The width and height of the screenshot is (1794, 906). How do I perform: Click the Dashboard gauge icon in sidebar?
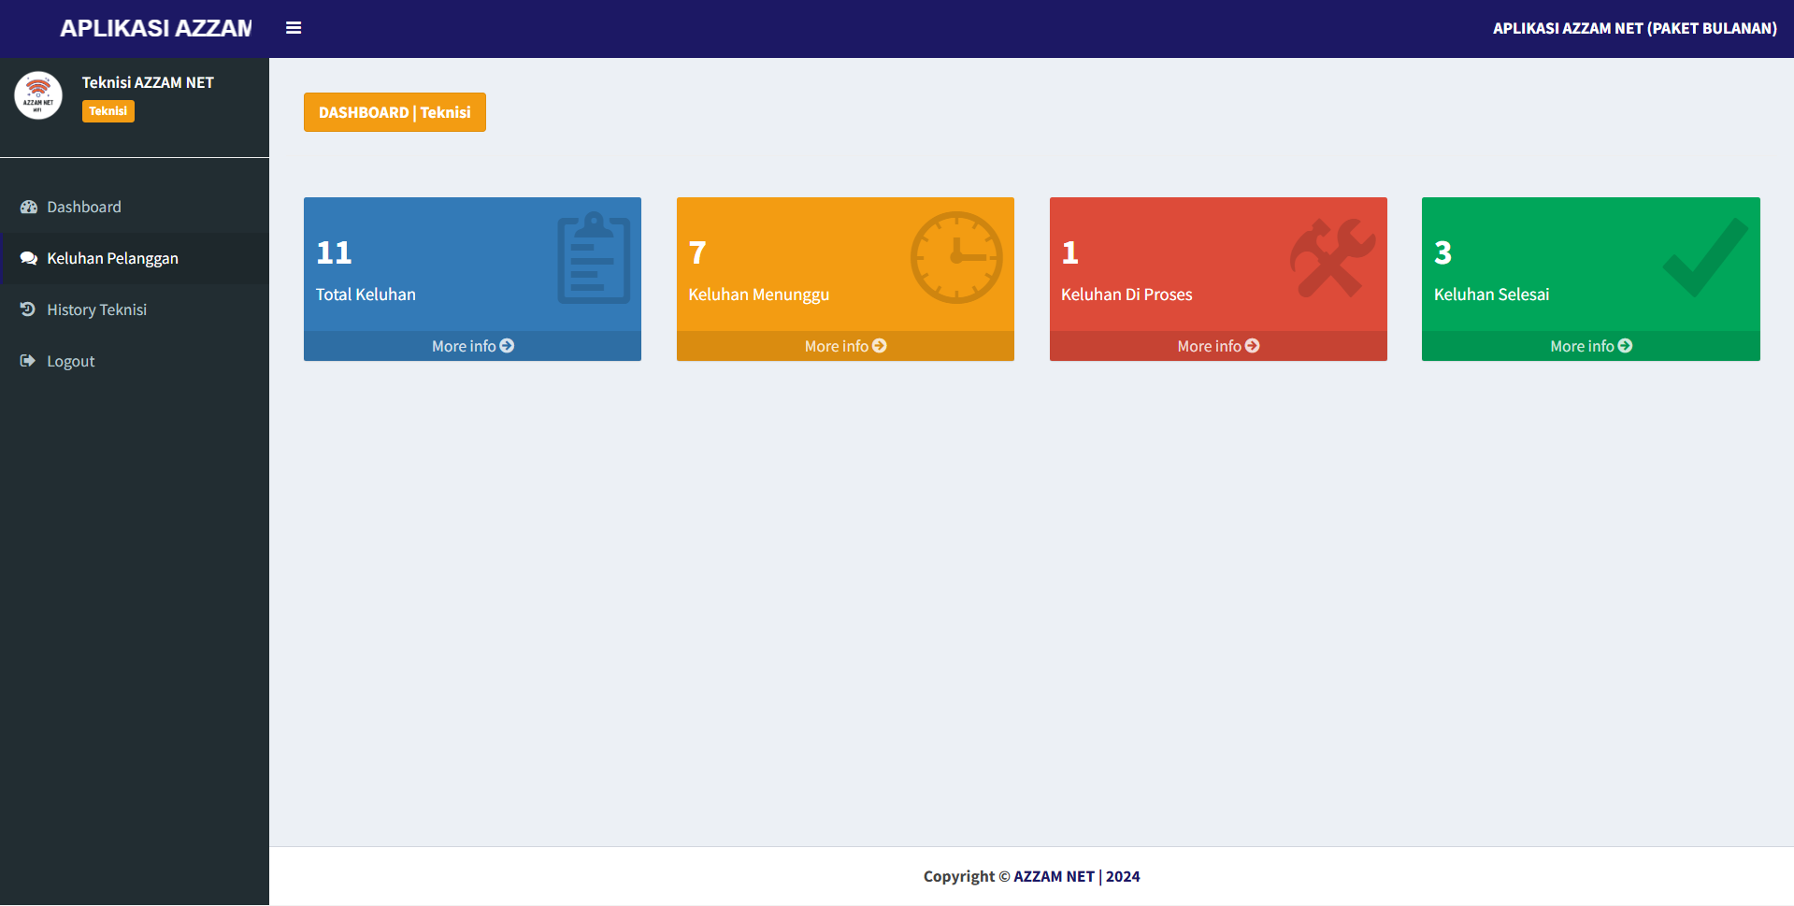pyautogui.click(x=29, y=207)
